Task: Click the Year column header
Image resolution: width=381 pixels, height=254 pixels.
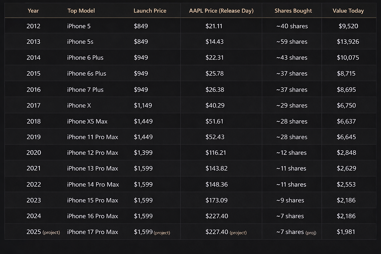Action: (x=33, y=11)
